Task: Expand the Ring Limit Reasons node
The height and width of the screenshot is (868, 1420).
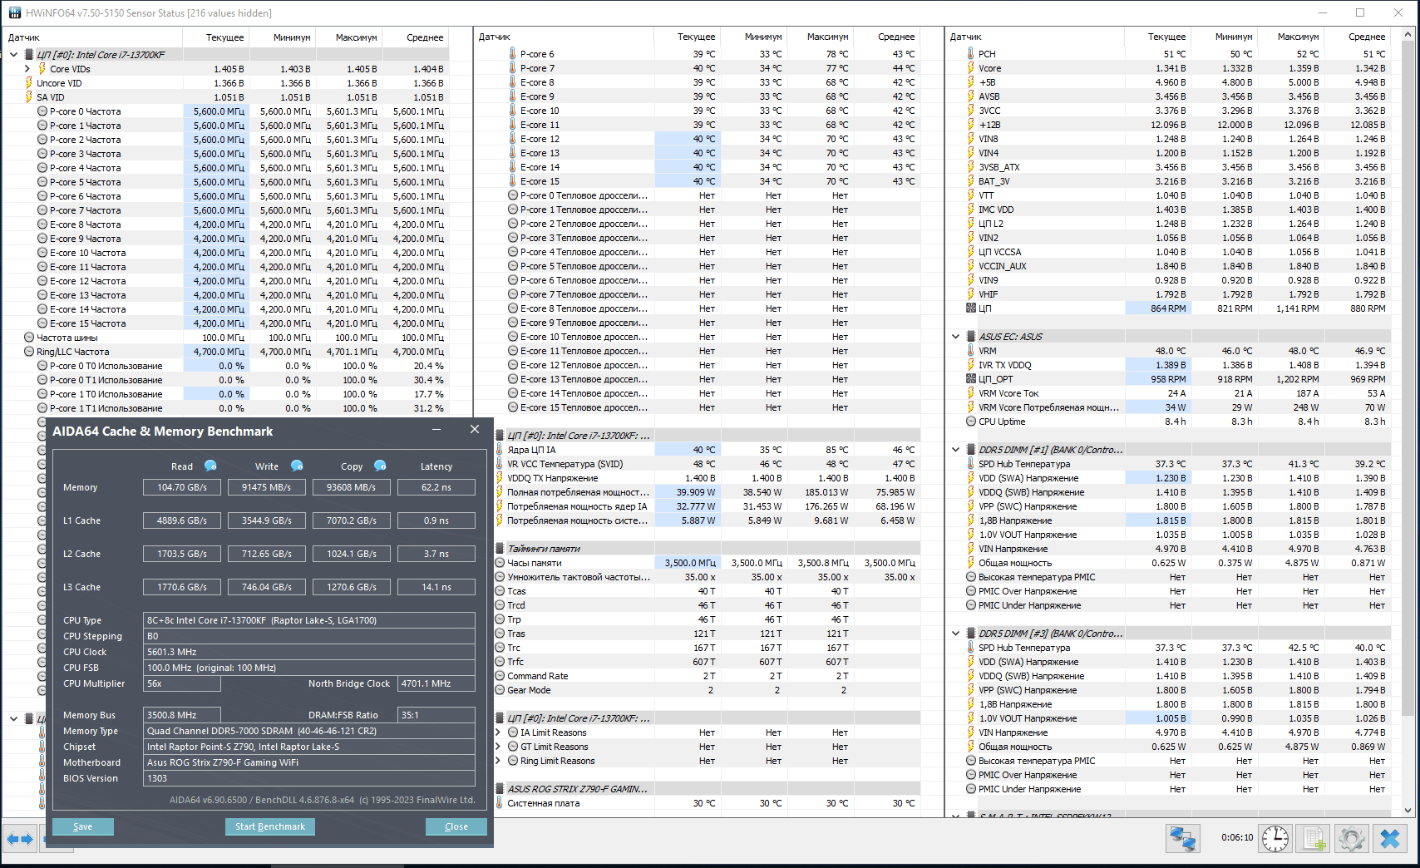Action: click(x=498, y=761)
